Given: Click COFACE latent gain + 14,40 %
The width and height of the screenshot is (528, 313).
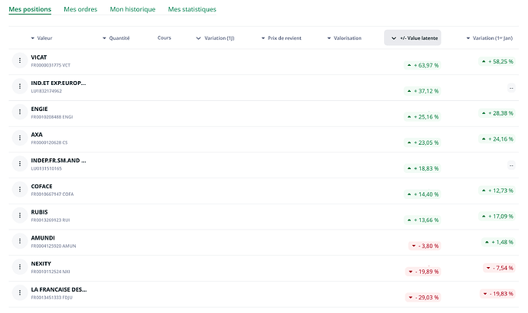Looking at the screenshot, I should (422, 194).
